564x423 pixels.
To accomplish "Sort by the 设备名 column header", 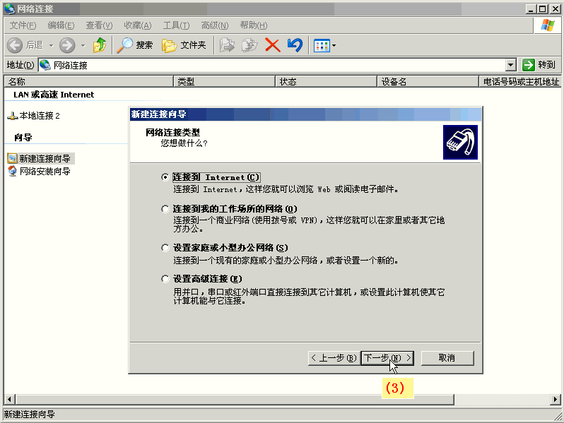I will point(428,82).
